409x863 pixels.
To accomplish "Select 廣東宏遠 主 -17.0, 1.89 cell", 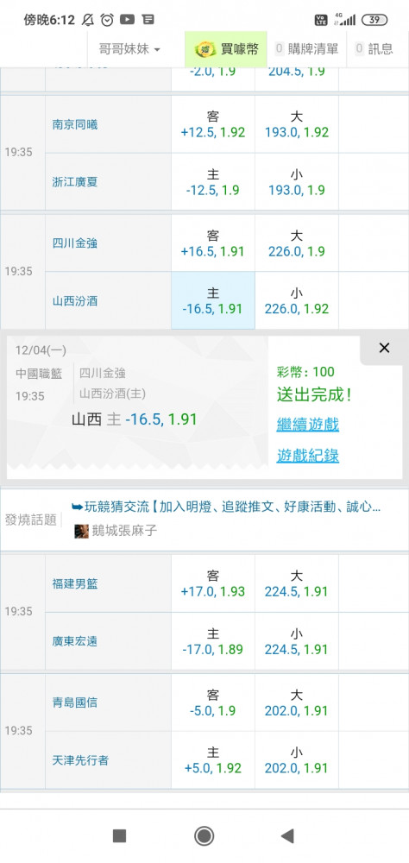I will (x=213, y=641).
